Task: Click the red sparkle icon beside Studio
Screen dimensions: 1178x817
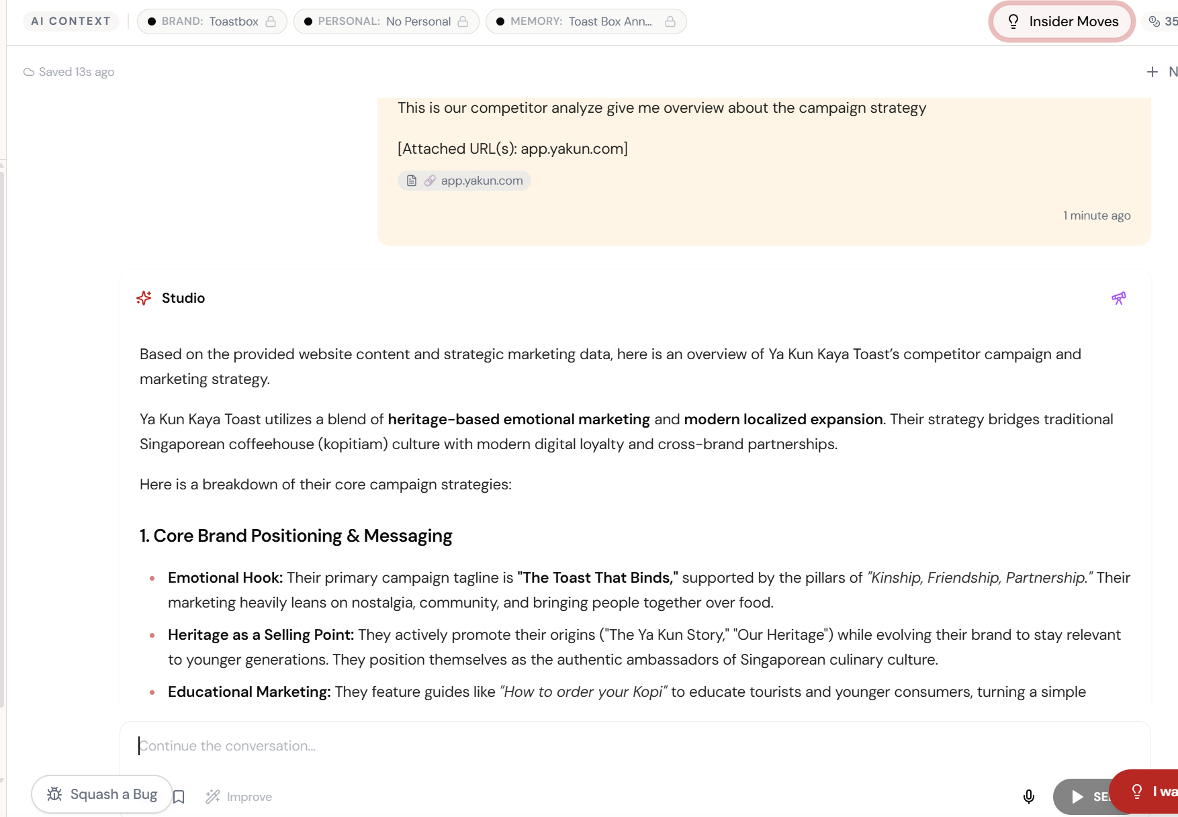Action: tap(144, 298)
